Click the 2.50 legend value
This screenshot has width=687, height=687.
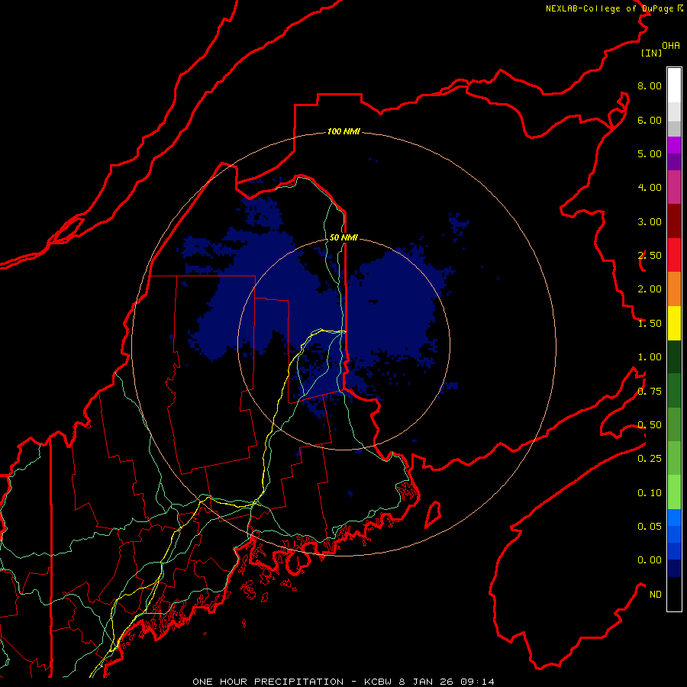650,256
